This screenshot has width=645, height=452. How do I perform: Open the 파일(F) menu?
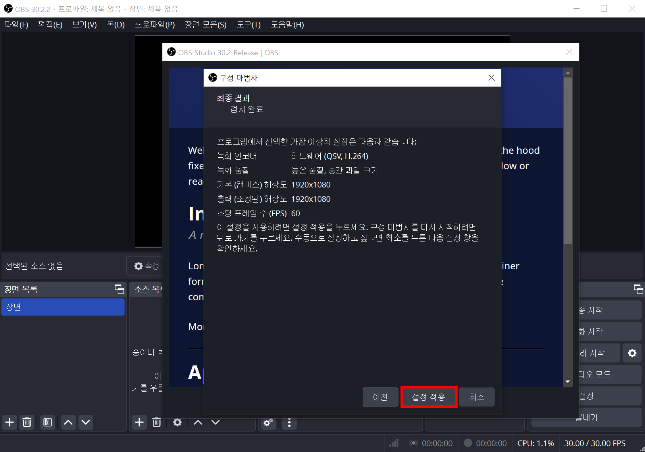(16, 25)
